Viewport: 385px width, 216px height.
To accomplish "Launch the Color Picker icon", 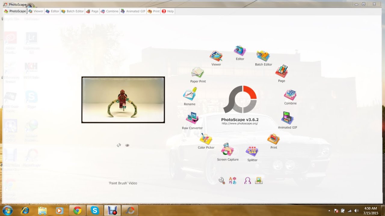I will click(206, 139).
